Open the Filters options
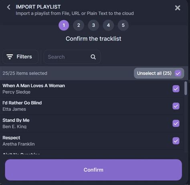Image resolution: width=190 pixels, height=185 pixels. [x=20, y=57]
